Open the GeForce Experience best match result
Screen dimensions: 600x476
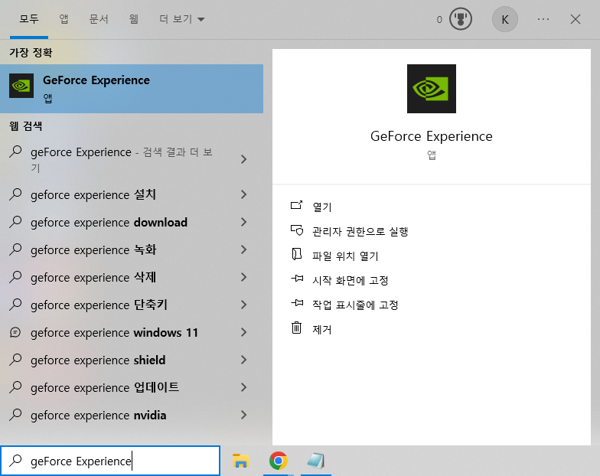point(132,89)
